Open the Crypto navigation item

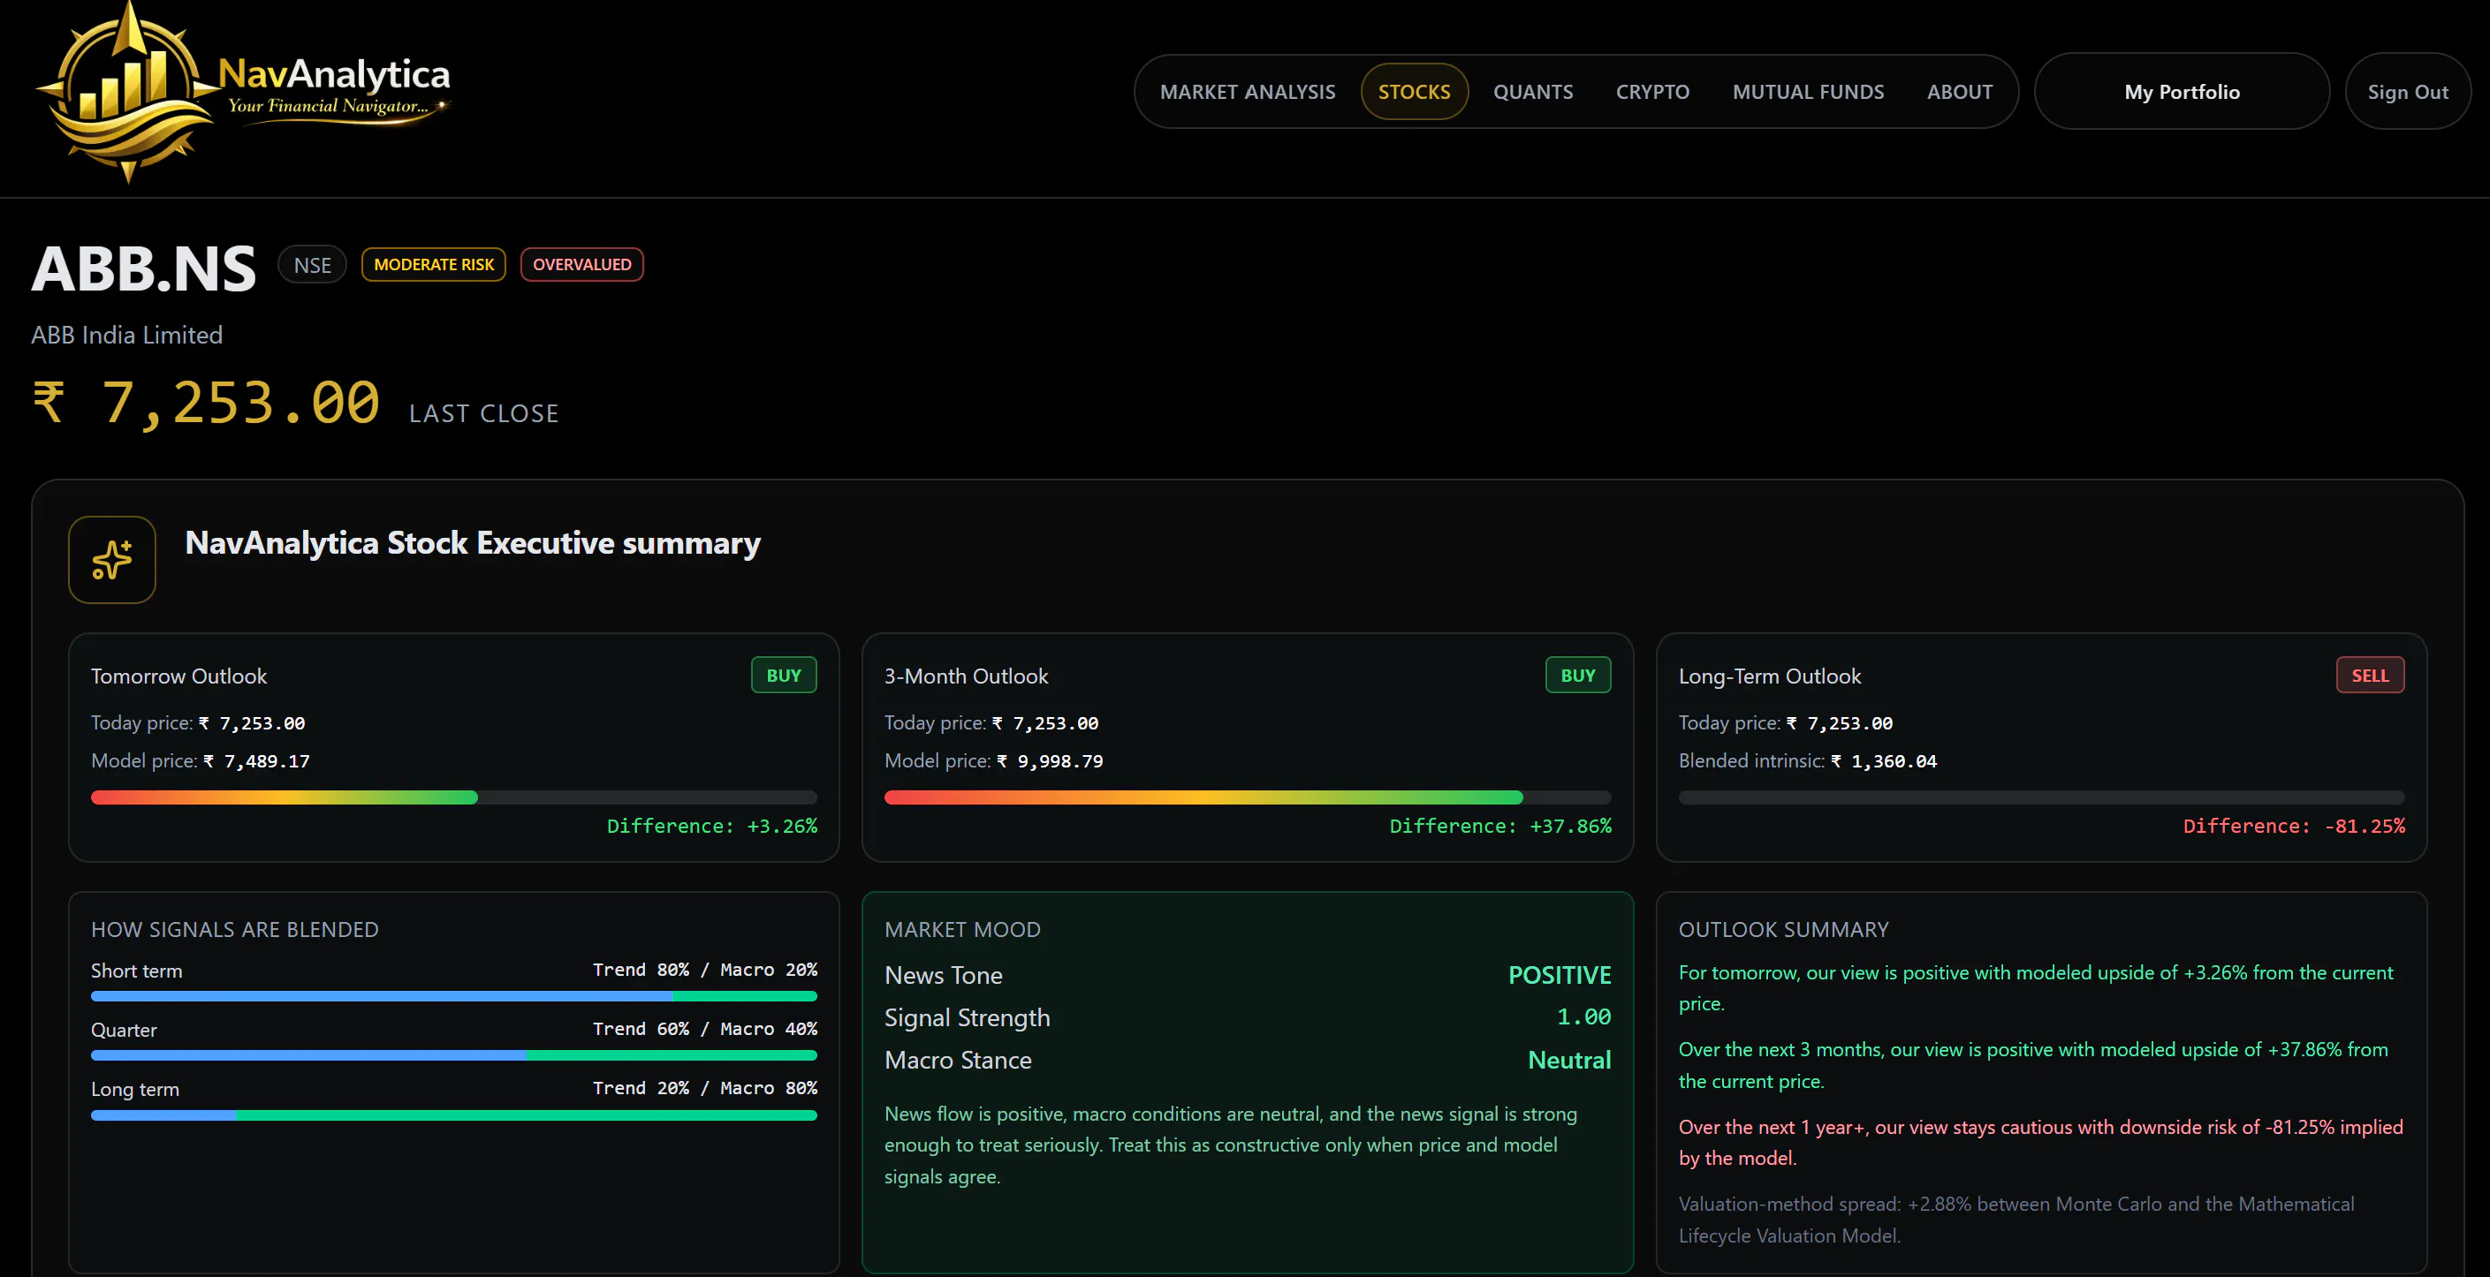click(1652, 92)
